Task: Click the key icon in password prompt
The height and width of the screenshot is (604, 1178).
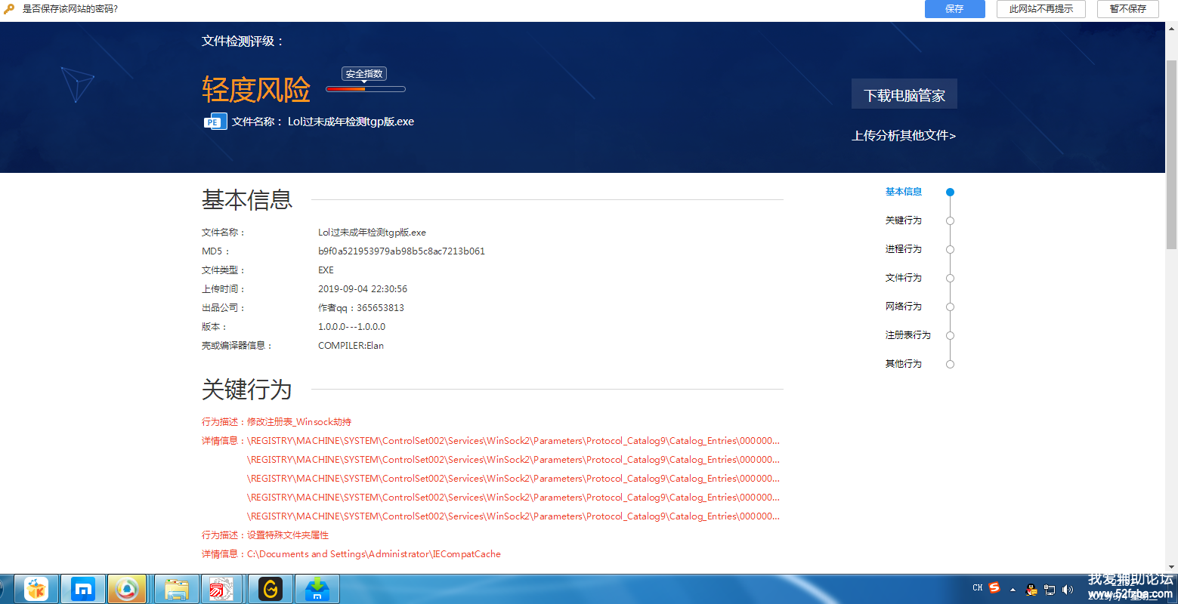Action: click(x=9, y=9)
